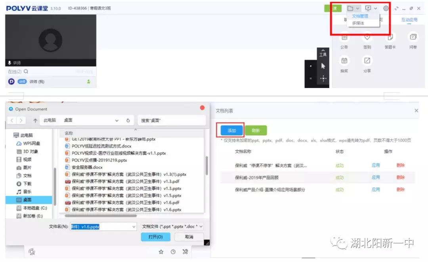428x262 pixels.
Task: Click the refresh icon in address bar
Action: 128,120
